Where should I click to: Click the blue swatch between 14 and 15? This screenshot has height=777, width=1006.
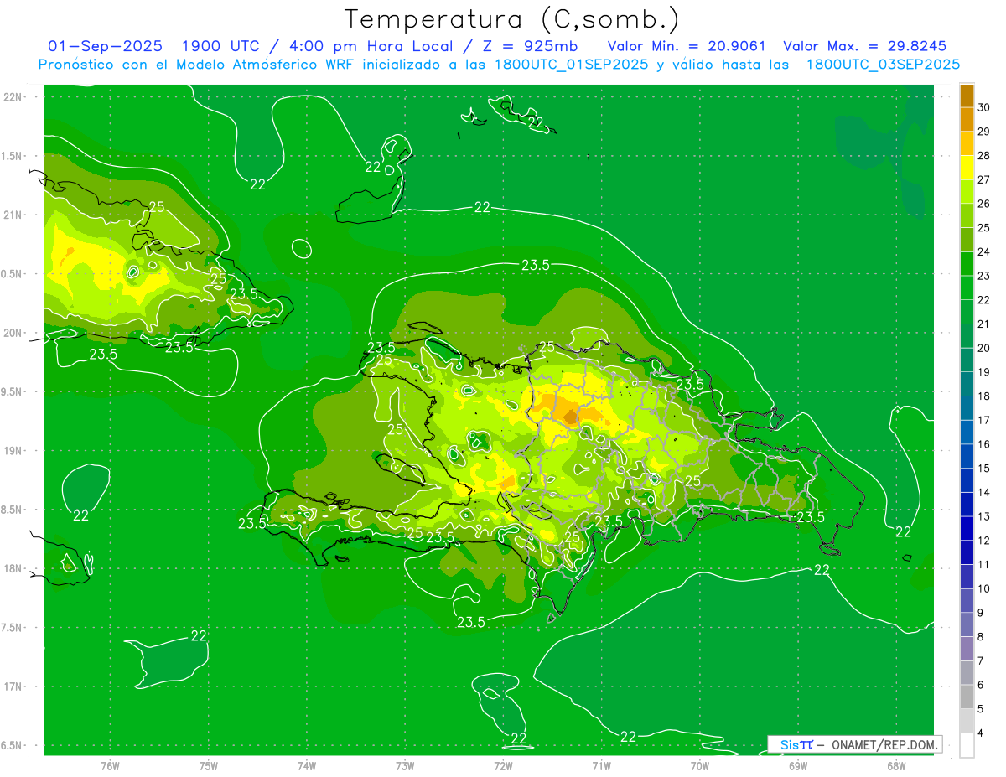pyautogui.click(x=967, y=480)
